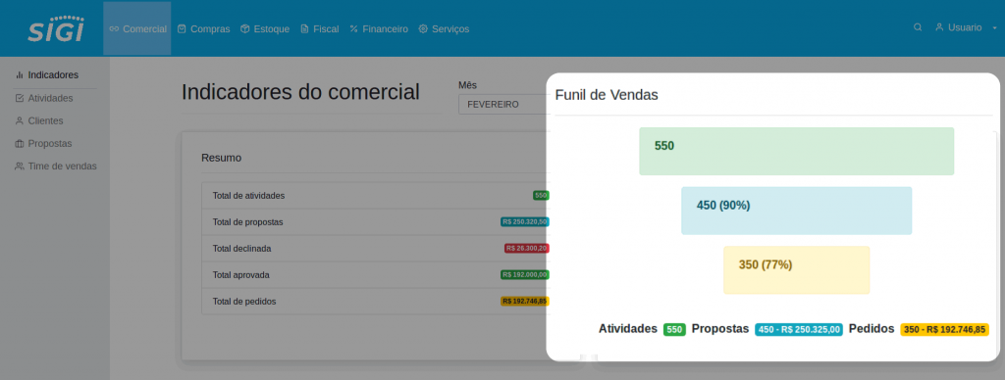The width and height of the screenshot is (1005, 380).
Task: Click the Propostas briefcase icon
Action: (x=20, y=143)
